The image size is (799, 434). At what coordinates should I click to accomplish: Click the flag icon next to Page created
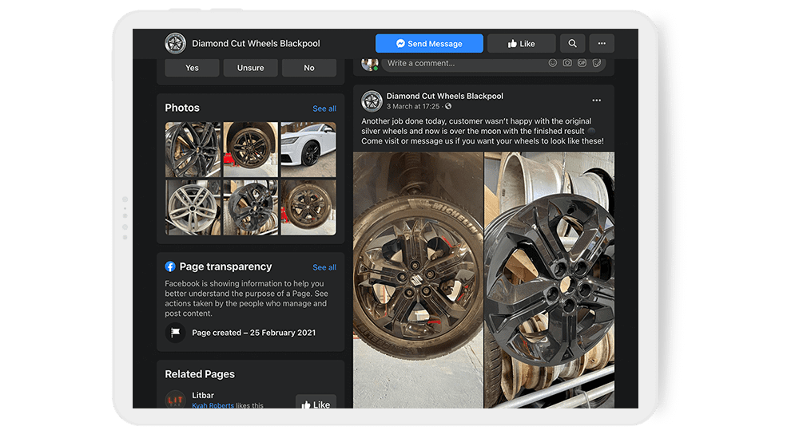[175, 333]
